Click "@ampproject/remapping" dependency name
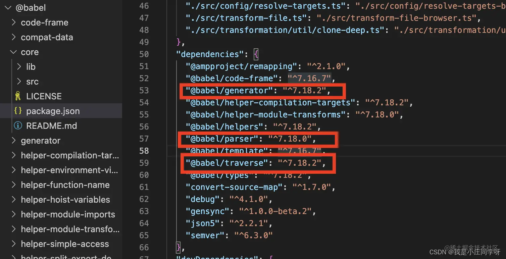The image size is (506, 259). (242, 66)
